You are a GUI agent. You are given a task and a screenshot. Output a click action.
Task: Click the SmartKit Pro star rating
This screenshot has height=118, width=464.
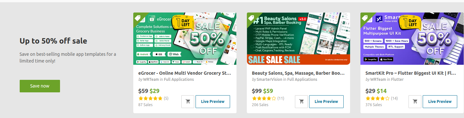point(378,98)
